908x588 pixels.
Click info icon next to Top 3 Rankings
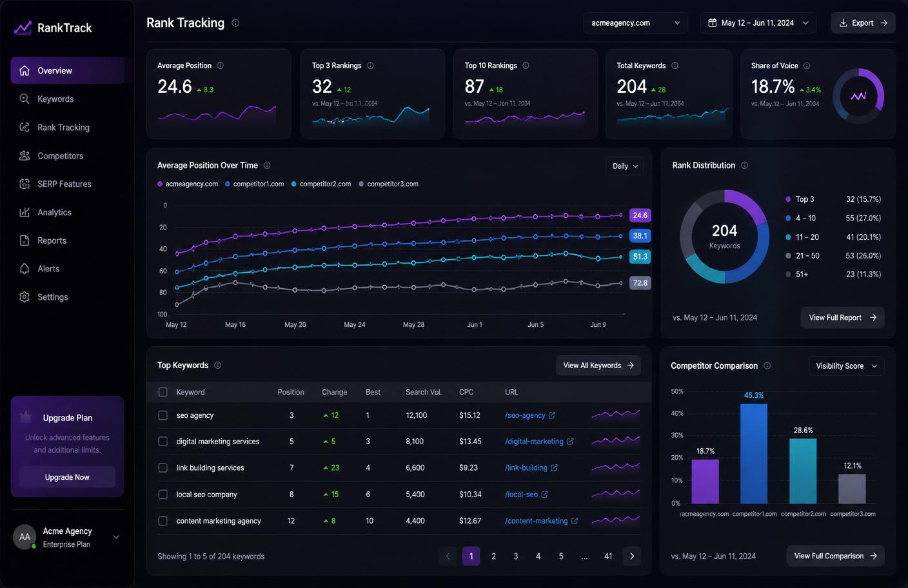click(370, 66)
